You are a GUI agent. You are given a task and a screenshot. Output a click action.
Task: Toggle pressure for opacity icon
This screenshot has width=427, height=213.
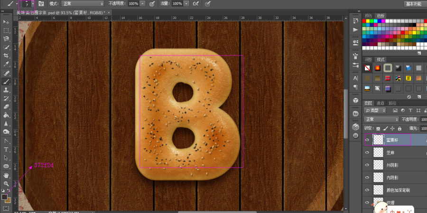point(152,3)
